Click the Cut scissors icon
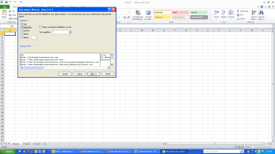This screenshot has width=275, height=154. 10,11
